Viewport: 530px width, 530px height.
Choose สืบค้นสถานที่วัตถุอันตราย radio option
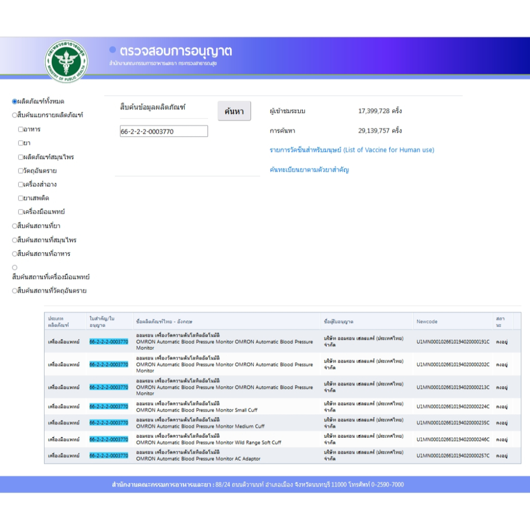[15, 291]
